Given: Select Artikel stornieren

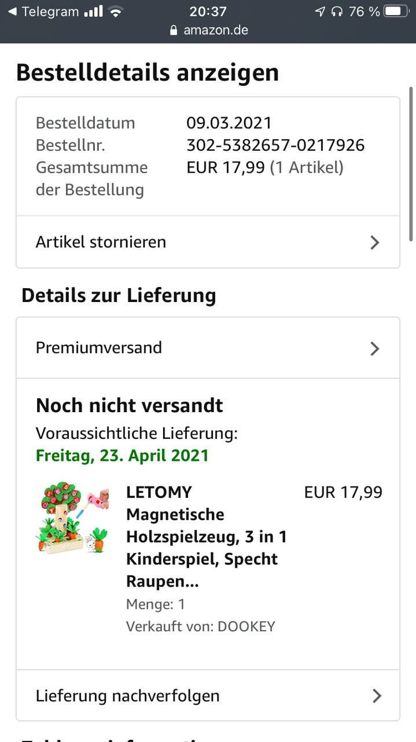Looking at the screenshot, I should tap(101, 242).
